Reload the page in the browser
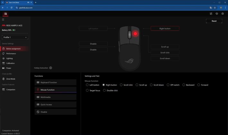Image resolution: width=228 pixels, height=135 pixels. 12,8
